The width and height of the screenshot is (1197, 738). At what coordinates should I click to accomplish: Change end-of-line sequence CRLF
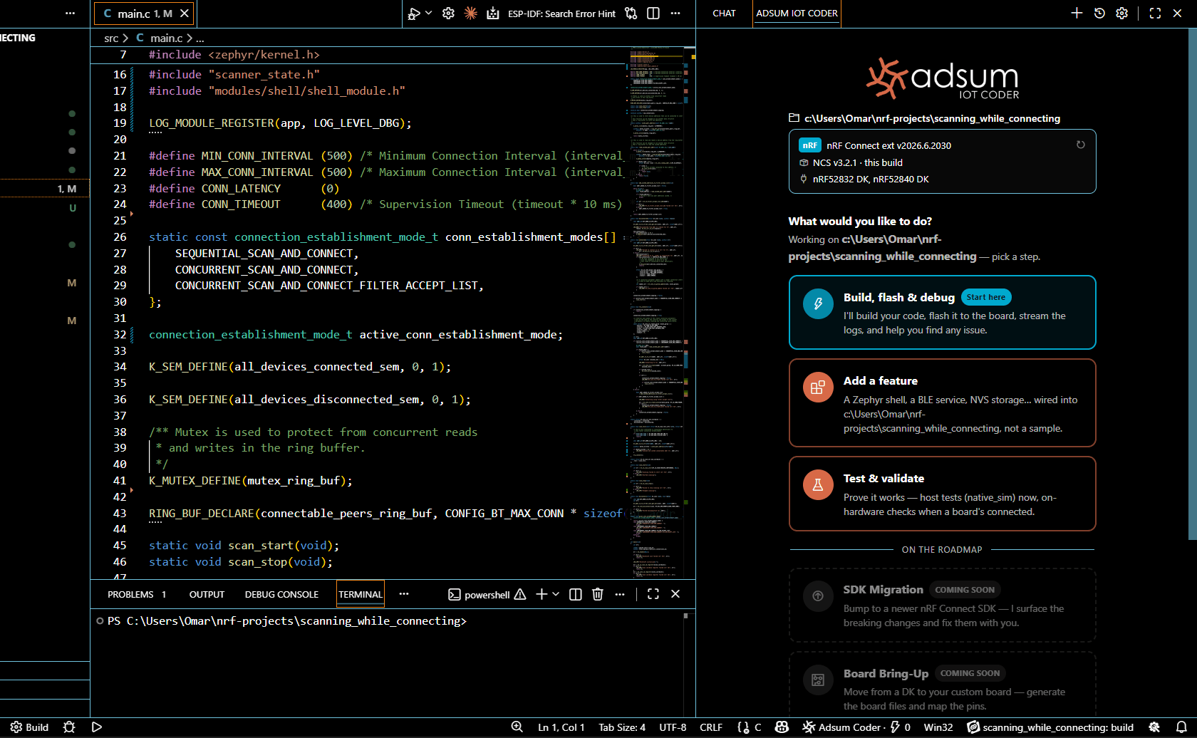pos(711,727)
